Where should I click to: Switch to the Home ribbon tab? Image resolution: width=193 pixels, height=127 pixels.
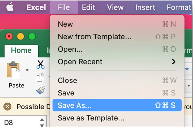[x=21, y=50]
